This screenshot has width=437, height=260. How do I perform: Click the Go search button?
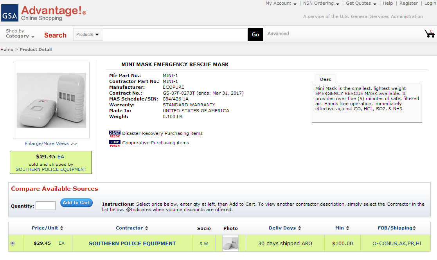255,34
